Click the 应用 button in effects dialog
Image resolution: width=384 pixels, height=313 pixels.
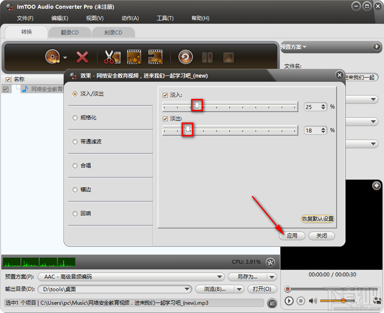point(292,236)
